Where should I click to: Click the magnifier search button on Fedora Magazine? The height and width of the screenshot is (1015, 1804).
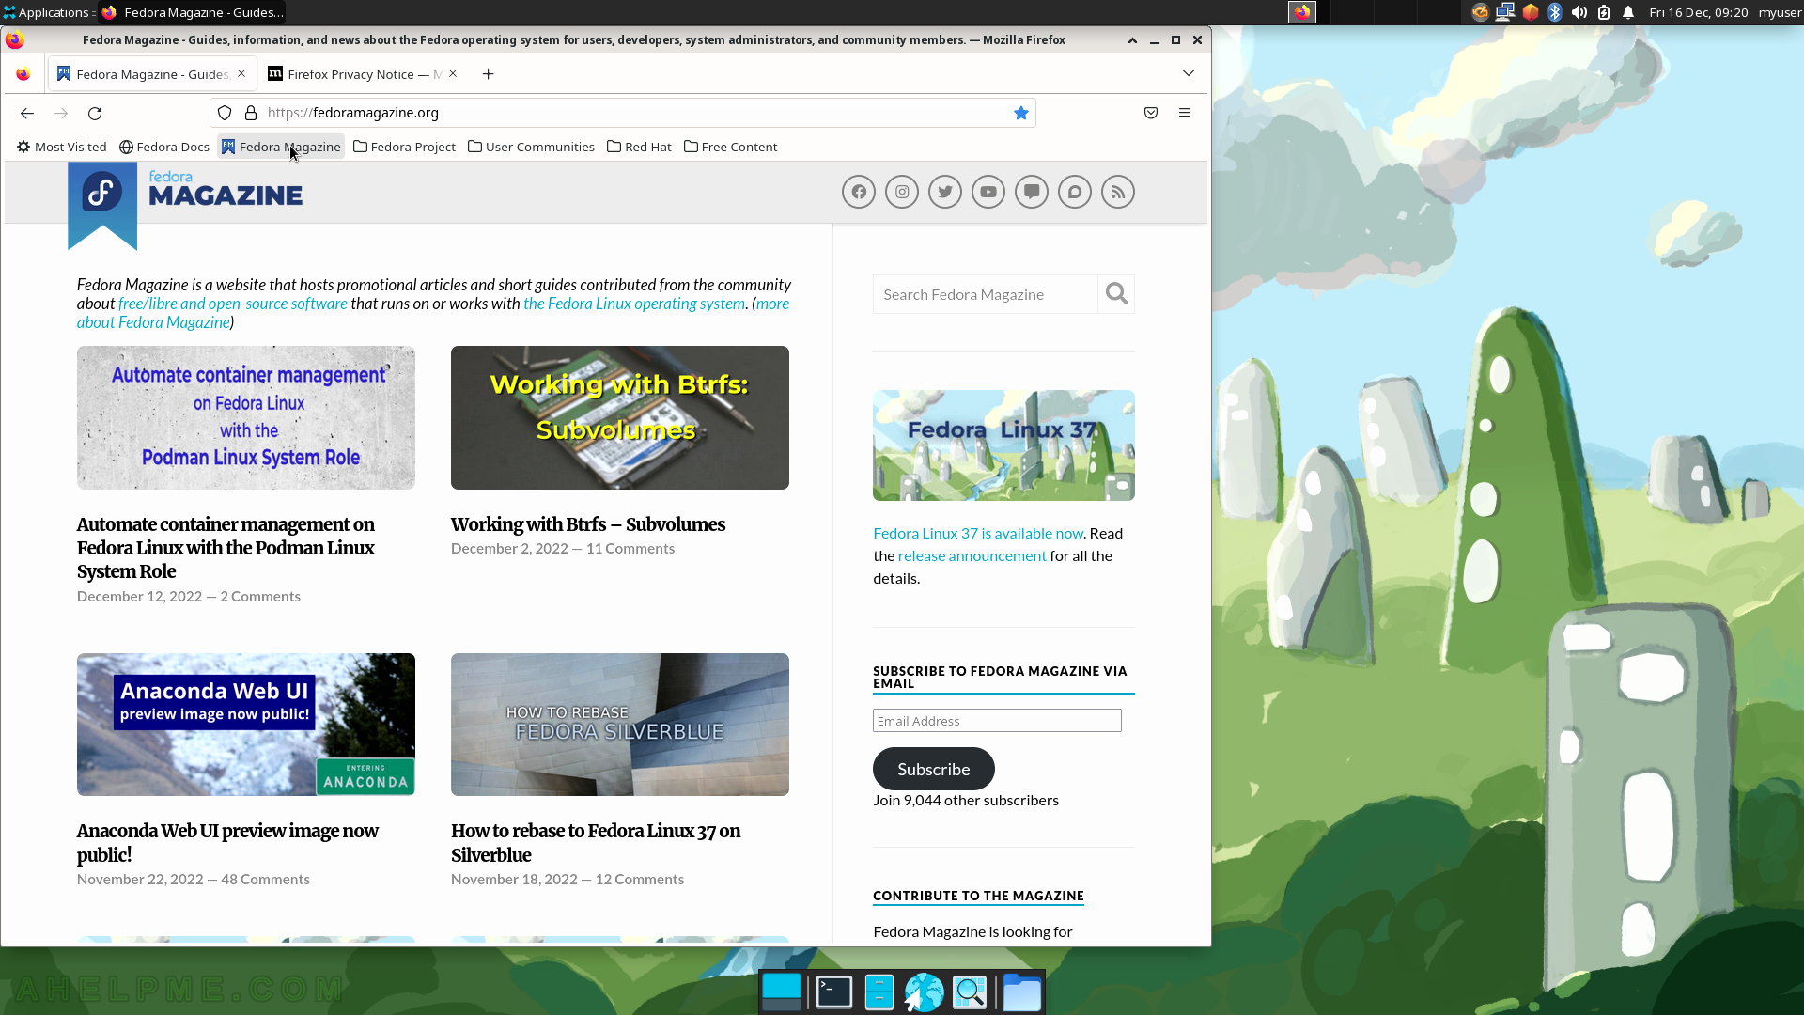[x=1116, y=294]
